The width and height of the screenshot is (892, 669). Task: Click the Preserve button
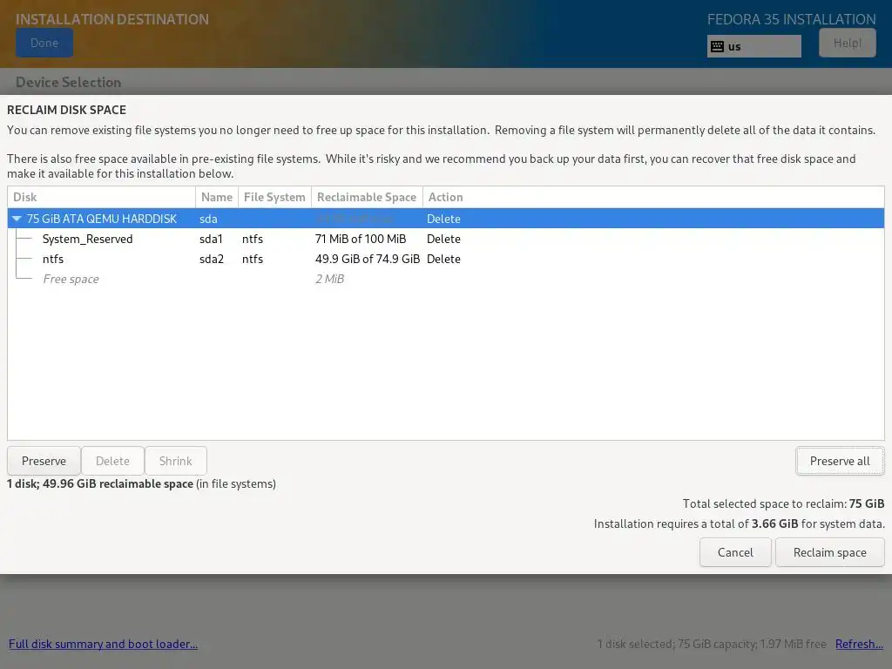tap(44, 461)
